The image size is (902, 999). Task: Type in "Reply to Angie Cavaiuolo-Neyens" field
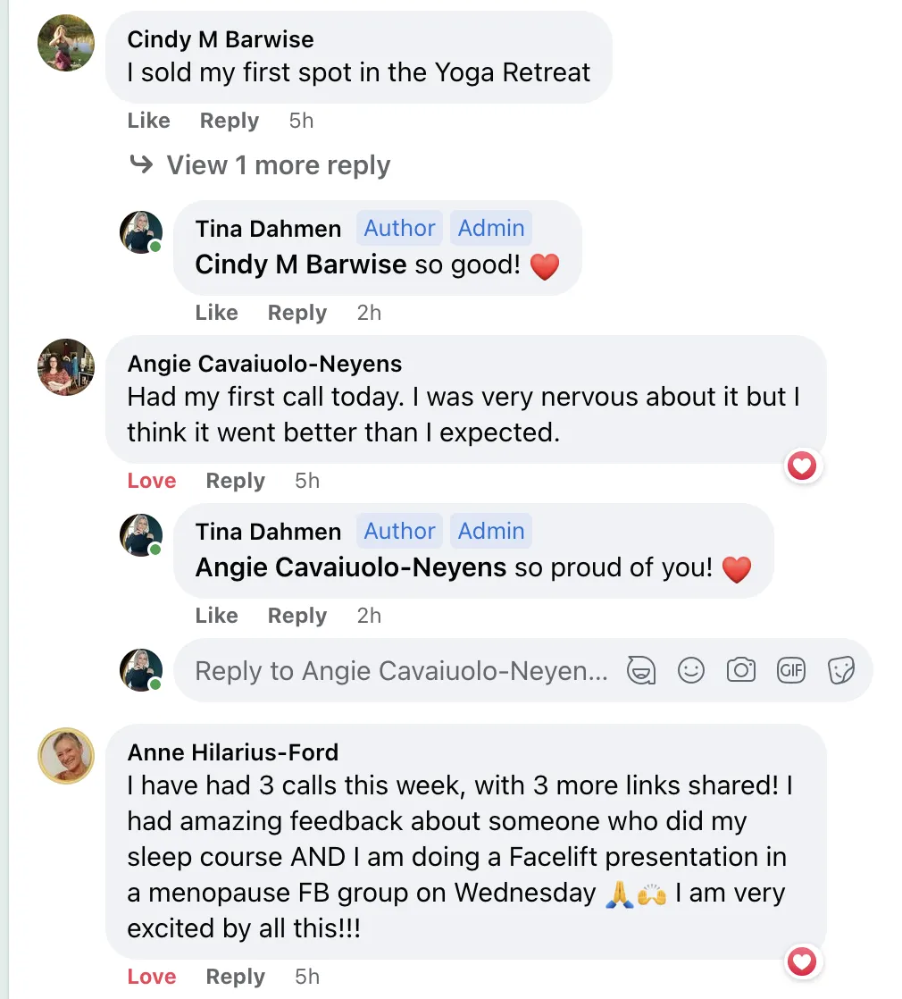(x=402, y=670)
